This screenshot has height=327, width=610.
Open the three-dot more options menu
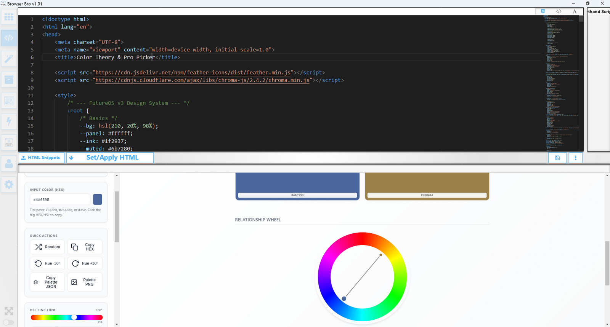pyautogui.click(x=576, y=158)
